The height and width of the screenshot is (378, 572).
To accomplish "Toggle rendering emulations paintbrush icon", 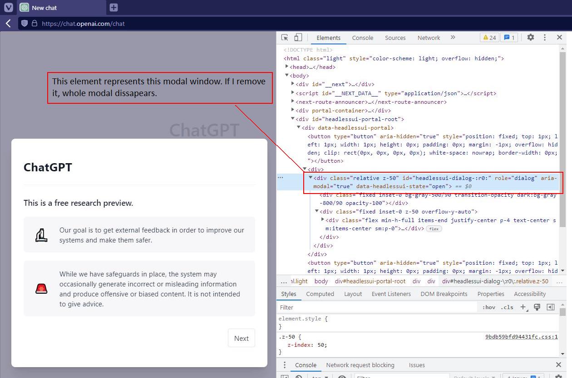I will (x=537, y=307).
